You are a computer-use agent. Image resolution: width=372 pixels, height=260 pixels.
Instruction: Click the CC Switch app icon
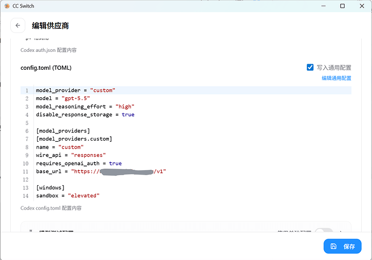point(7,6)
